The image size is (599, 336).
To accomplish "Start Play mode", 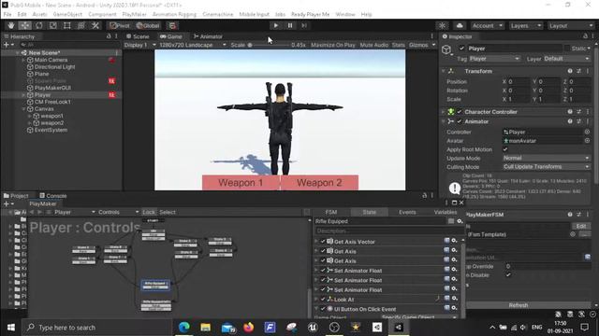I will pyautogui.click(x=275, y=25).
